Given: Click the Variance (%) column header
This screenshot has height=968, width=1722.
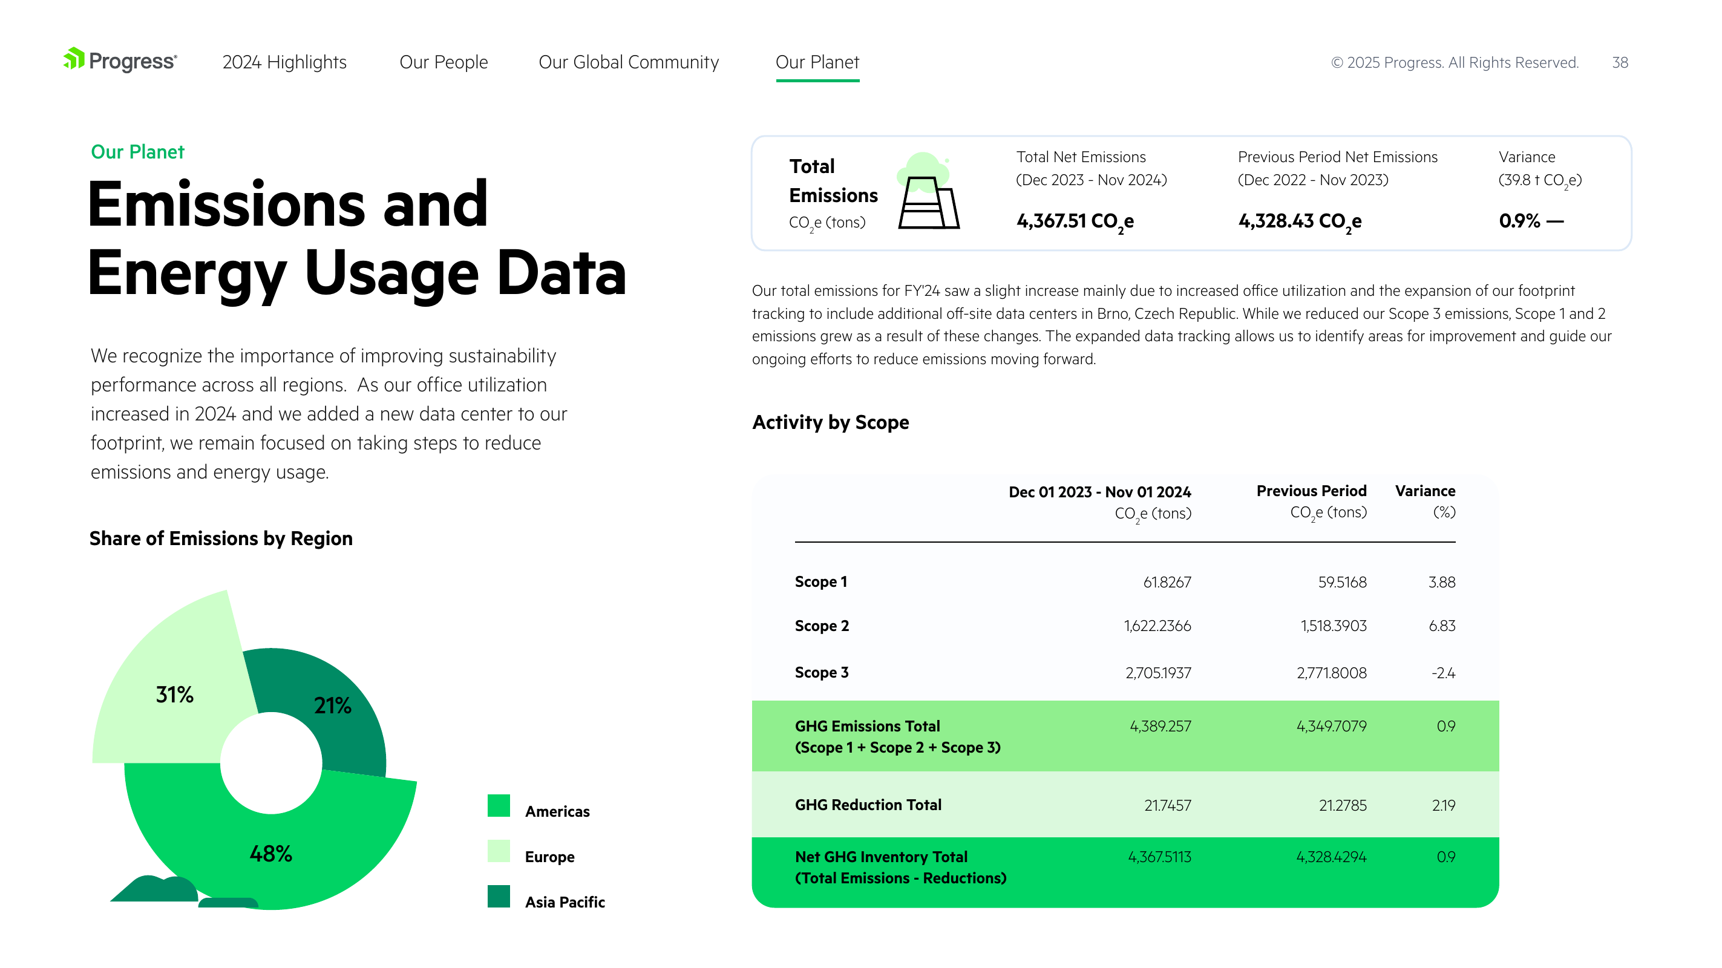Looking at the screenshot, I should [x=1424, y=502].
